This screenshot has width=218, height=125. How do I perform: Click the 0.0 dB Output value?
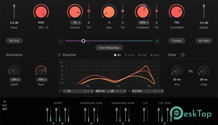[x=204, y=23]
